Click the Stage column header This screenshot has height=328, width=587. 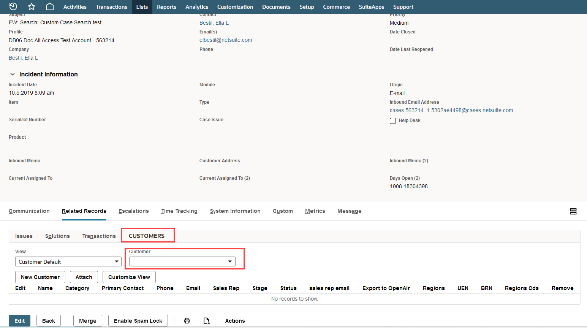(260, 288)
